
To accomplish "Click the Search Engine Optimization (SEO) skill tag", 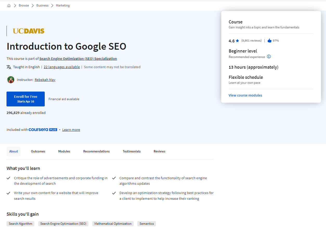I will click(63, 224).
